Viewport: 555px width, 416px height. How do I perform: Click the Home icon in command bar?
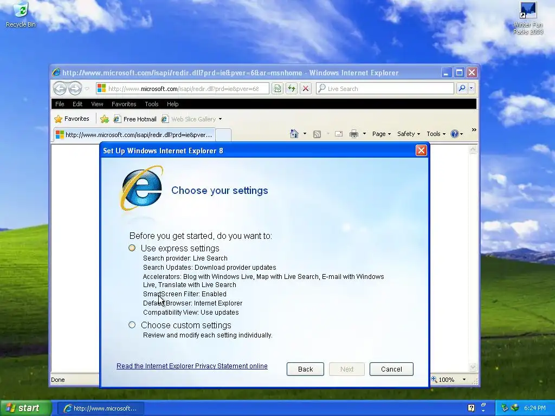tap(294, 134)
